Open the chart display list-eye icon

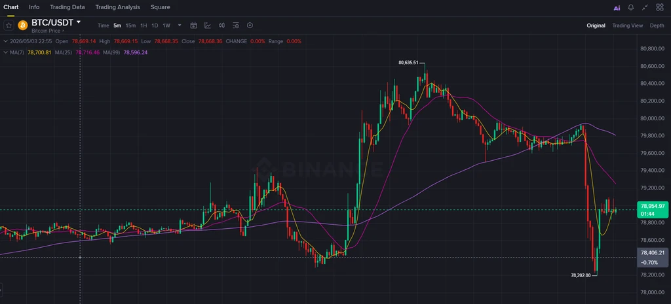(236, 25)
